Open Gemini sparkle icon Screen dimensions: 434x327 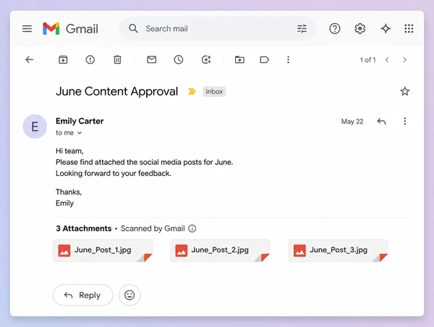386,28
